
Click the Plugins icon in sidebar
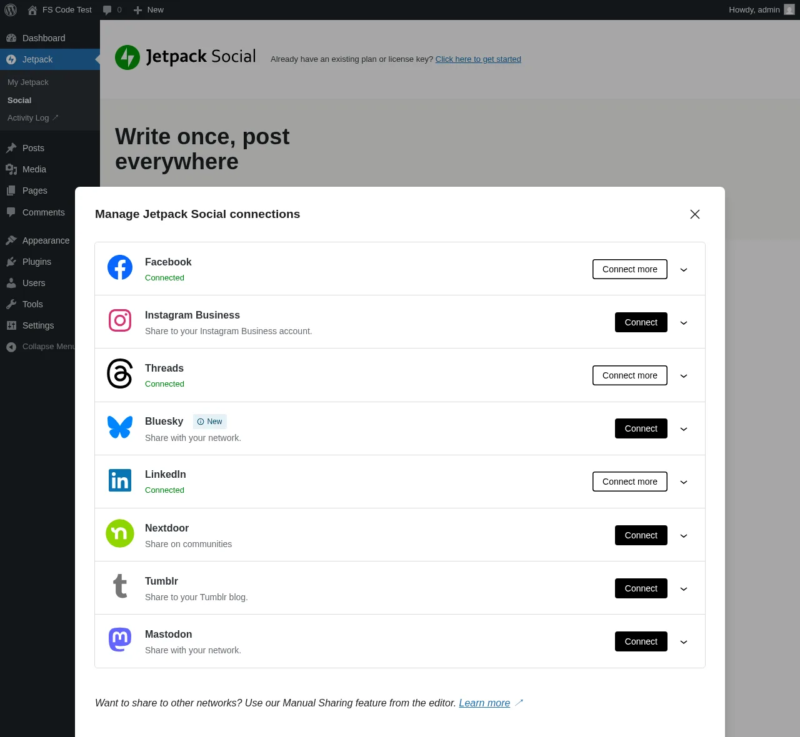tap(11, 262)
